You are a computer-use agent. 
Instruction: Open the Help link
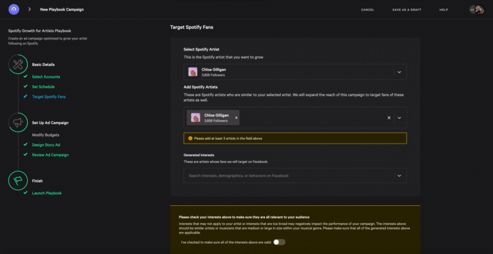pos(444,10)
